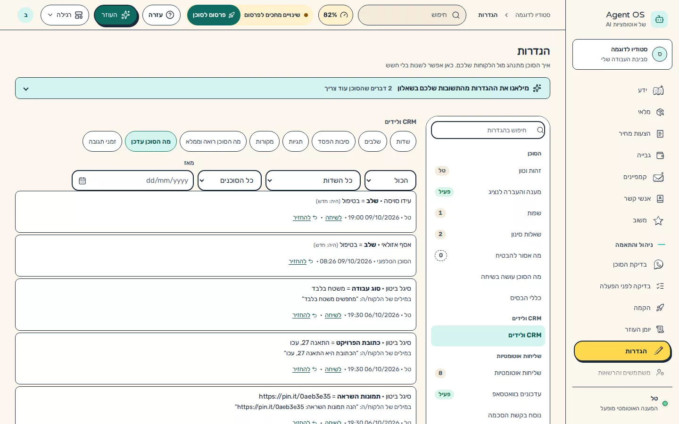Image resolution: width=679 pixels, height=424 pixels.
Task: Open משוב star icon
Action: (658, 220)
